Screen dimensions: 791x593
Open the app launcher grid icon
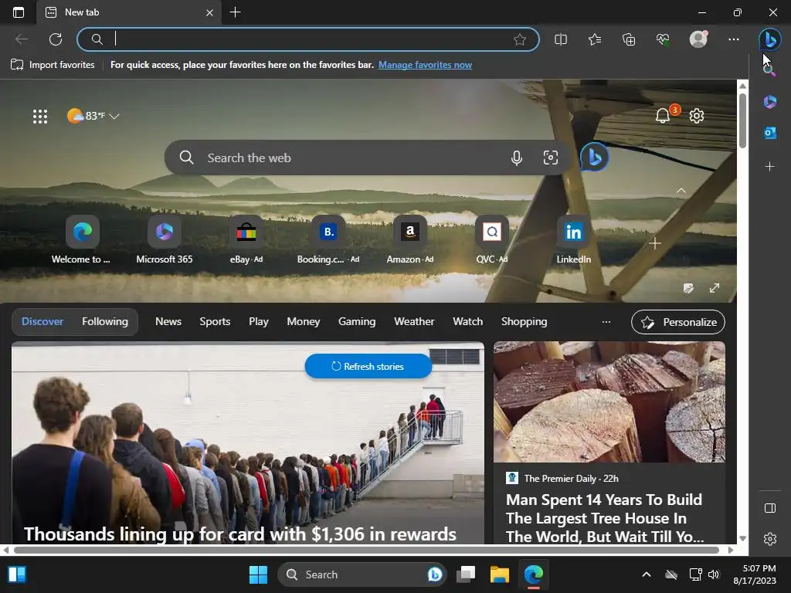(40, 117)
